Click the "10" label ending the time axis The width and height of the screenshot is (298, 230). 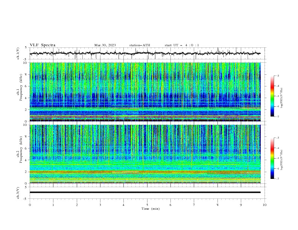[x=265, y=205]
